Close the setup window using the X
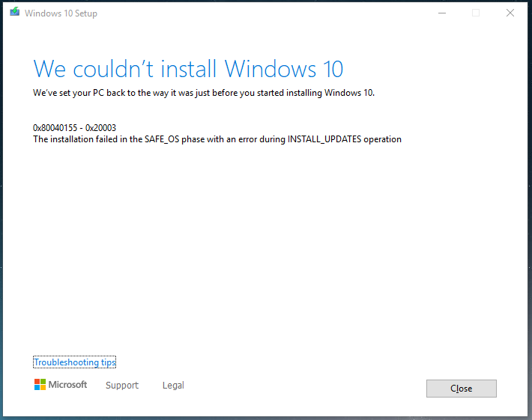Viewport: 532px width, 420px height. click(510, 13)
